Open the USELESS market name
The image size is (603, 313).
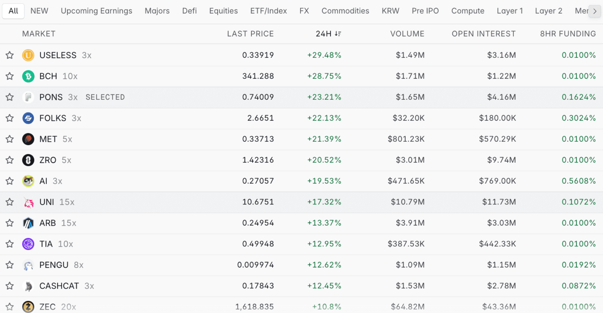(58, 55)
